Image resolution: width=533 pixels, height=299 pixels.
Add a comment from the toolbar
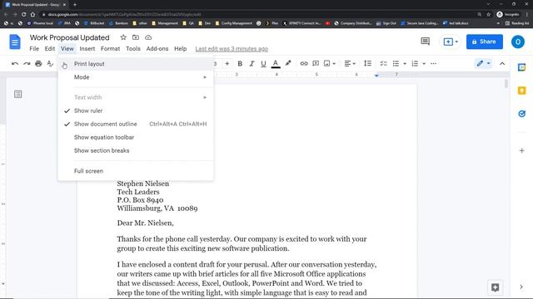(316, 63)
